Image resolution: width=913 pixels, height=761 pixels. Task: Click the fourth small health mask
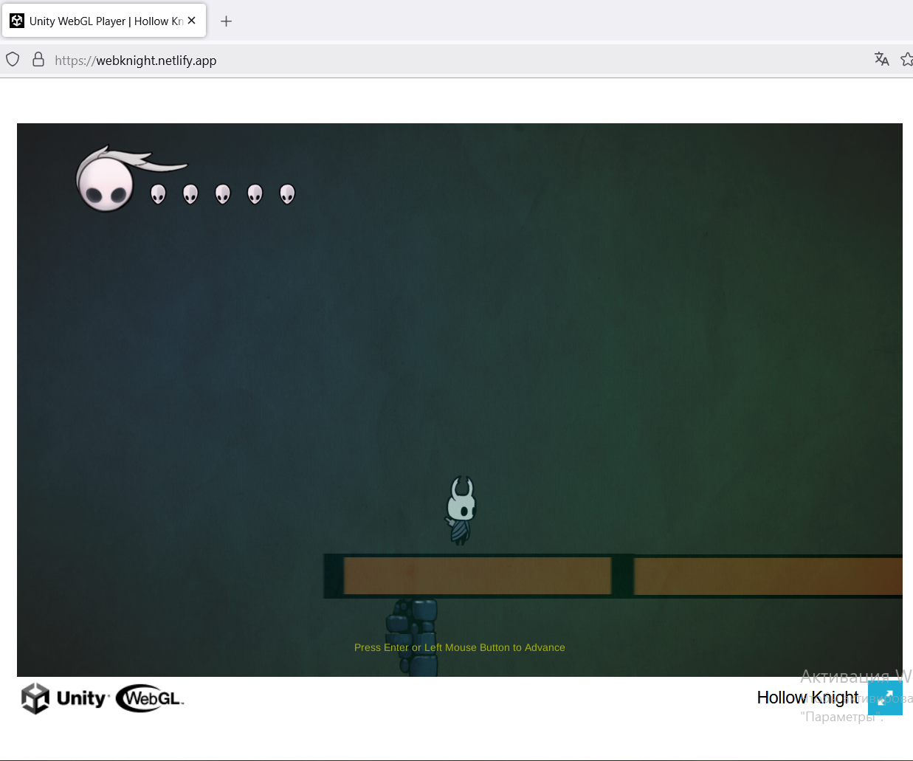tap(255, 194)
